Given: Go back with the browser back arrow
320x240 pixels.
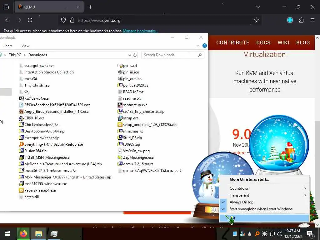Looking at the screenshot, I should [7, 20].
